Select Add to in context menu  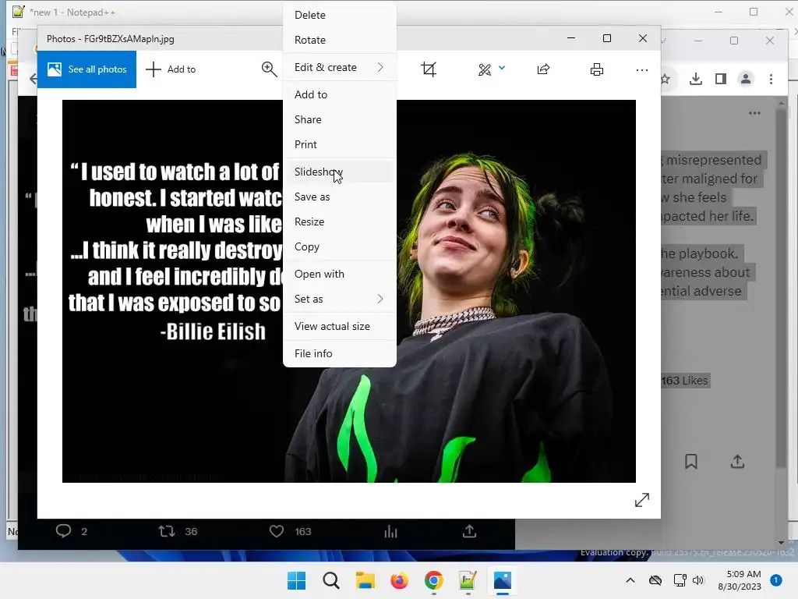click(340, 94)
